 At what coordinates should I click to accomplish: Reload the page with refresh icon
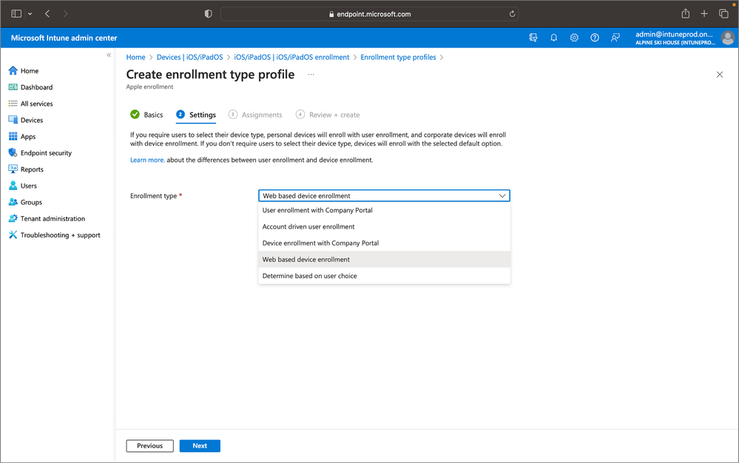(x=512, y=14)
